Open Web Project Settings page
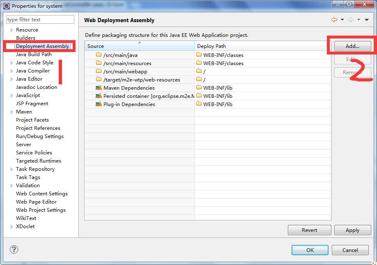This screenshot has width=377, height=265. coord(41,210)
